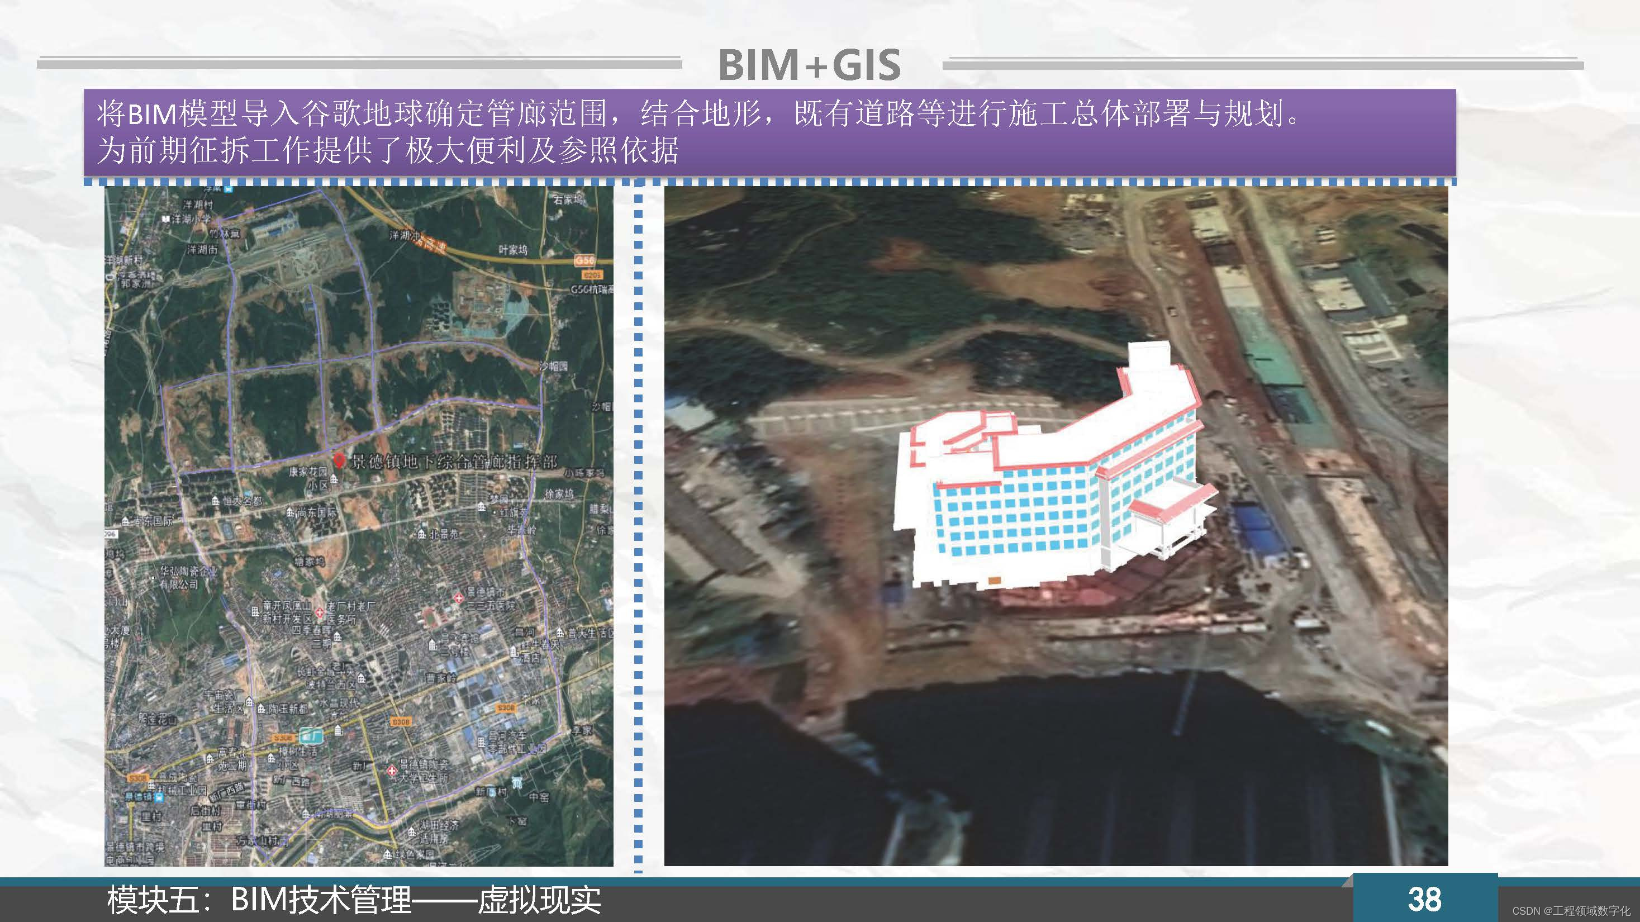Image resolution: width=1640 pixels, height=922 pixels.
Task: Click the school icon beside 洋湖小学
Action: [166, 219]
